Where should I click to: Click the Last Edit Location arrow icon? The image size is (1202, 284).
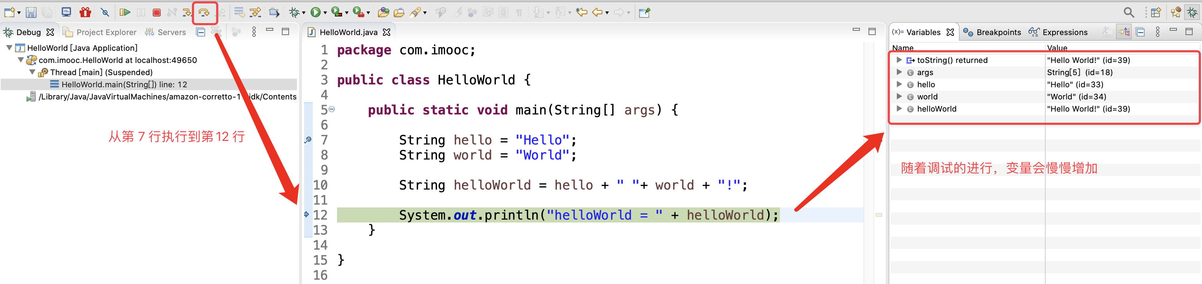tap(581, 13)
